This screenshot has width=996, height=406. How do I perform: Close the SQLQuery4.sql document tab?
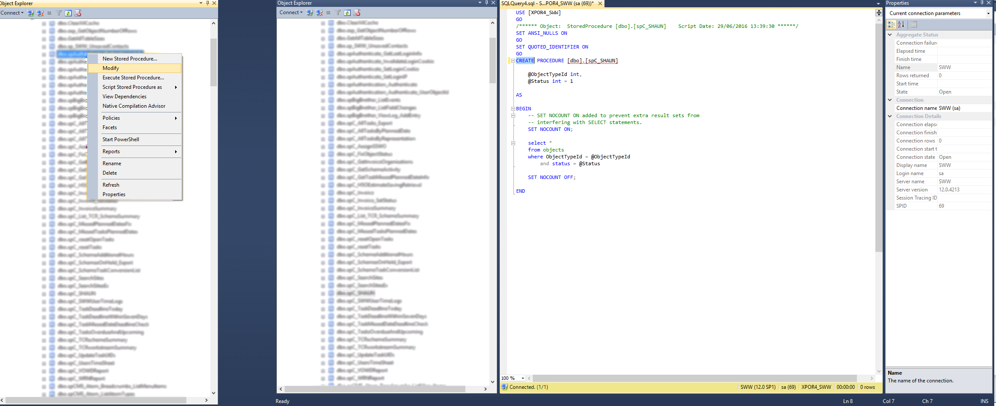(x=600, y=3)
